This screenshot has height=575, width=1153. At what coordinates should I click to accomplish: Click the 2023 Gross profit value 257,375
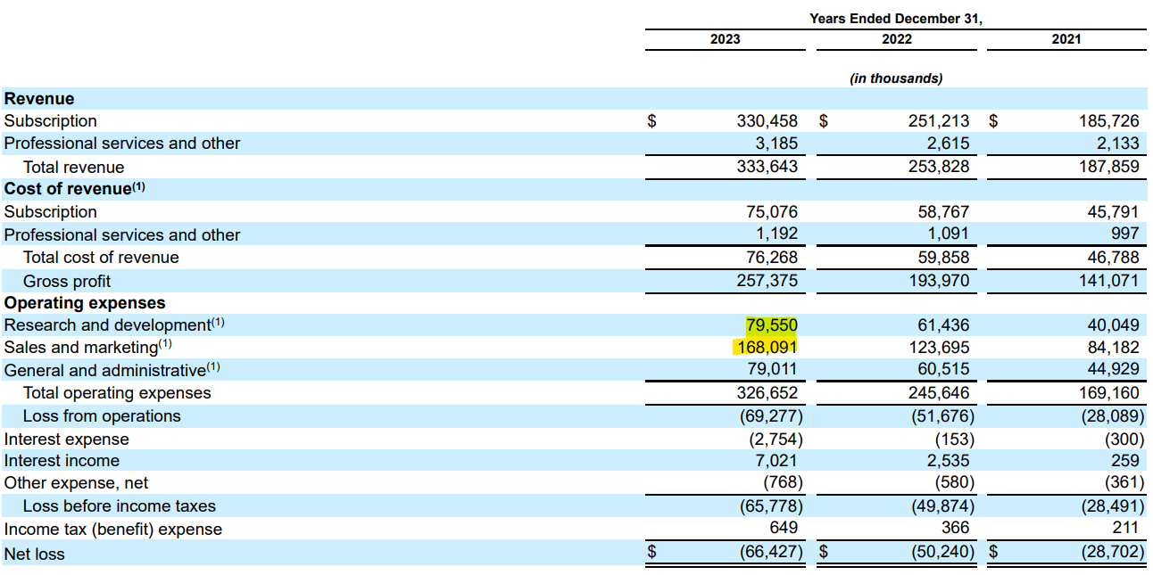[x=766, y=281]
